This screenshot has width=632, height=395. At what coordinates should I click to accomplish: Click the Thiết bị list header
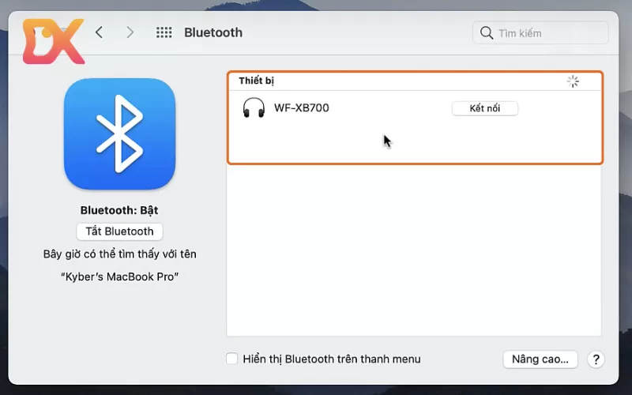pyautogui.click(x=256, y=81)
